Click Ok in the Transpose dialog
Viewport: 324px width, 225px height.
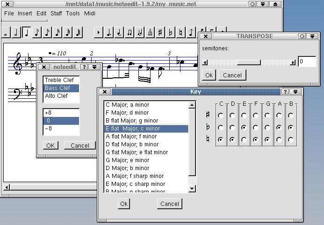point(209,75)
